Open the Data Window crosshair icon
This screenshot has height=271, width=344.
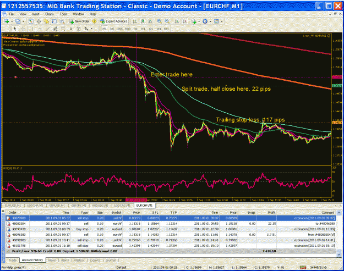[x=39, y=21]
